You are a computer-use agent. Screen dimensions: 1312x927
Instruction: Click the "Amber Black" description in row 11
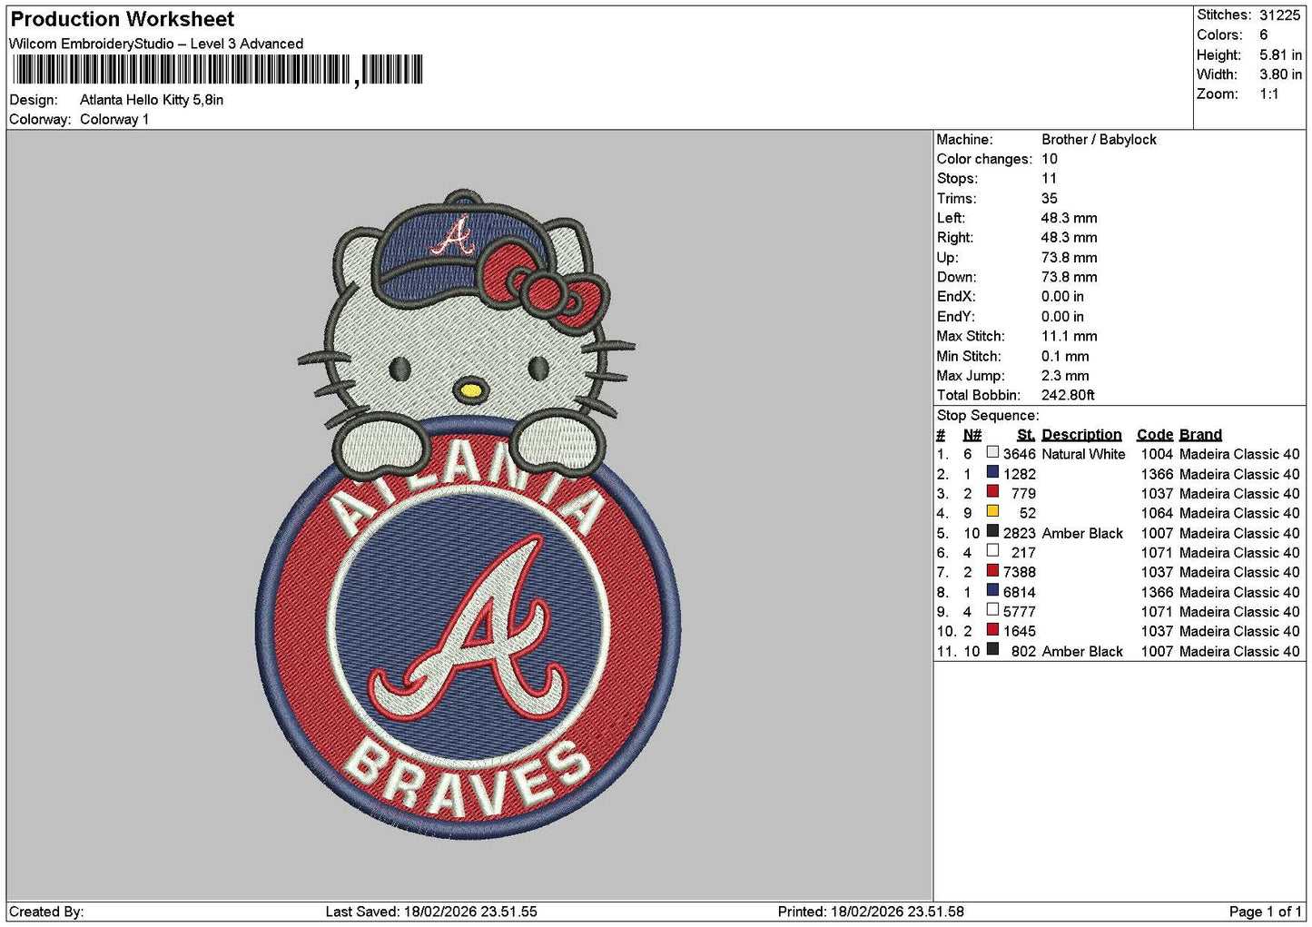[x=1082, y=651]
